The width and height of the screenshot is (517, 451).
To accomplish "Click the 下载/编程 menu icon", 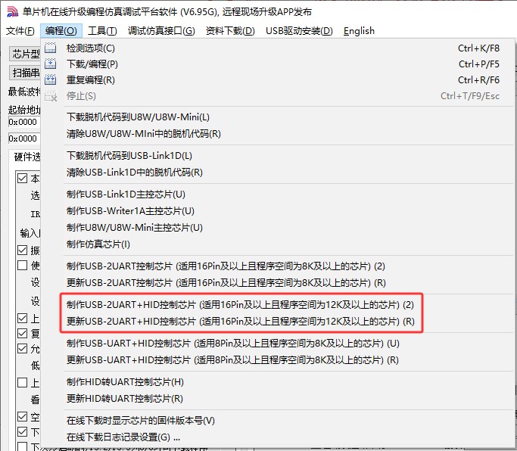I will tap(51, 64).
